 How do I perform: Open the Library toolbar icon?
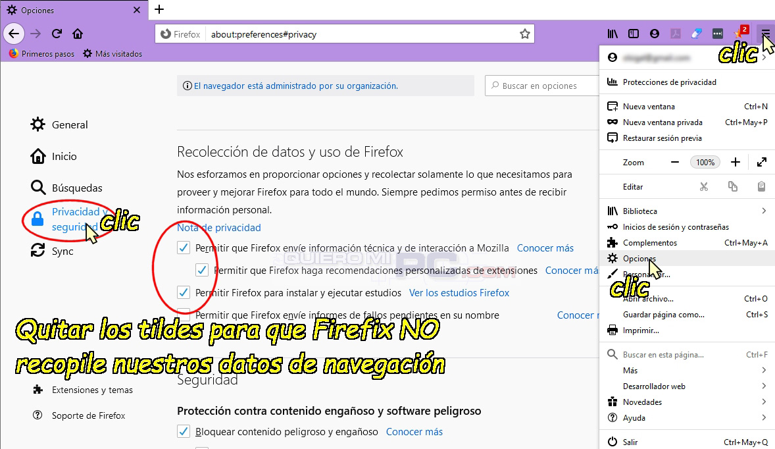pyautogui.click(x=612, y=34)
